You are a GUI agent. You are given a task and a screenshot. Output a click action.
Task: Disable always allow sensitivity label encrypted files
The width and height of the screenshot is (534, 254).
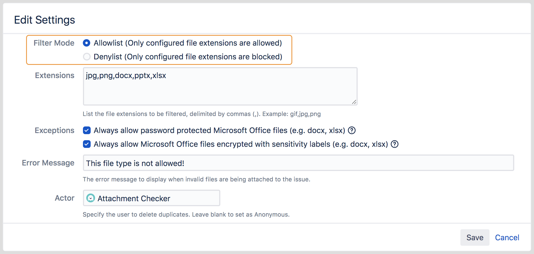[87, 144]
